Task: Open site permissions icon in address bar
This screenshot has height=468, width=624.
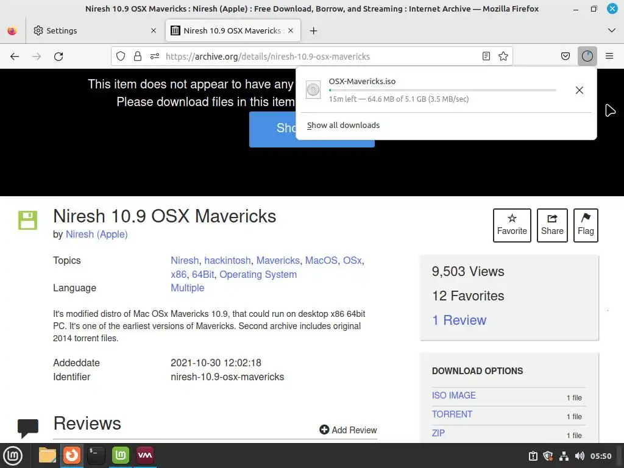Action: [155, 56]
